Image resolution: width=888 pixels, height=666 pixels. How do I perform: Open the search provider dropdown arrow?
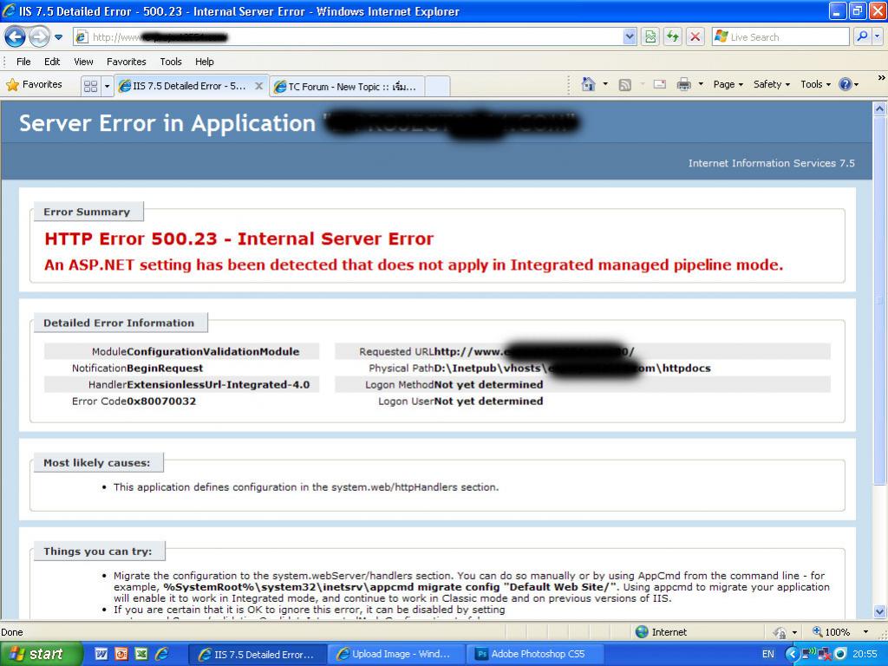[x=877, y=36]
